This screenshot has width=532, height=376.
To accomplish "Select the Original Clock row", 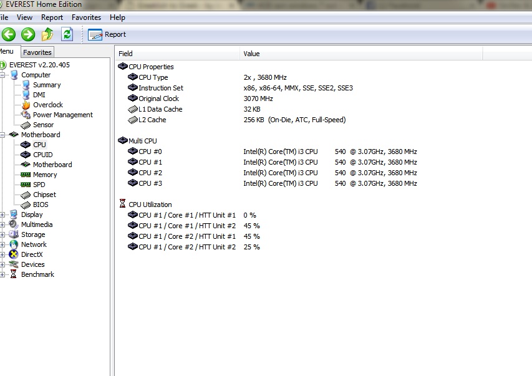I will coord(200,99).
